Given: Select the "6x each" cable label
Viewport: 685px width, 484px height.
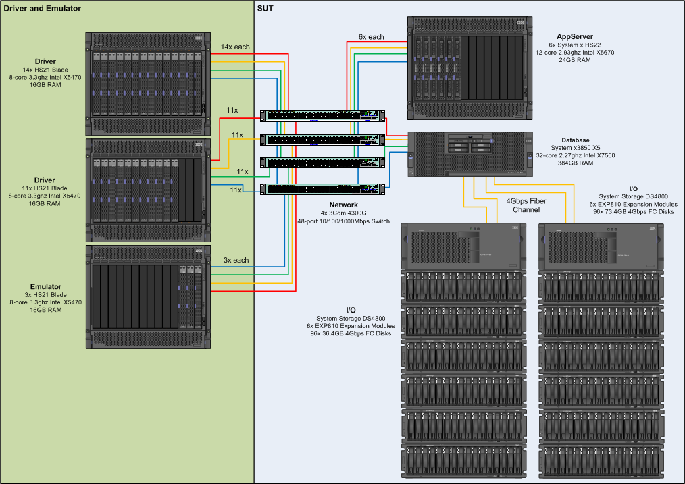Looking at the screenshot, I should pyautogui.click(x=372, y=37).
